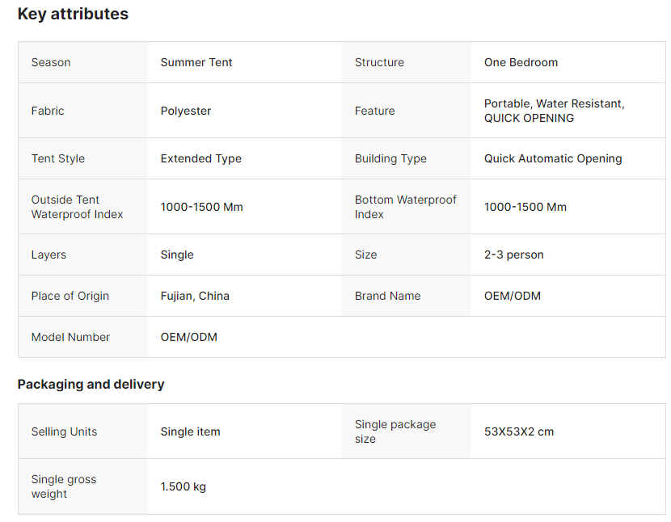Click the Outside Tent Waterproof Index label

coord(78,207)
